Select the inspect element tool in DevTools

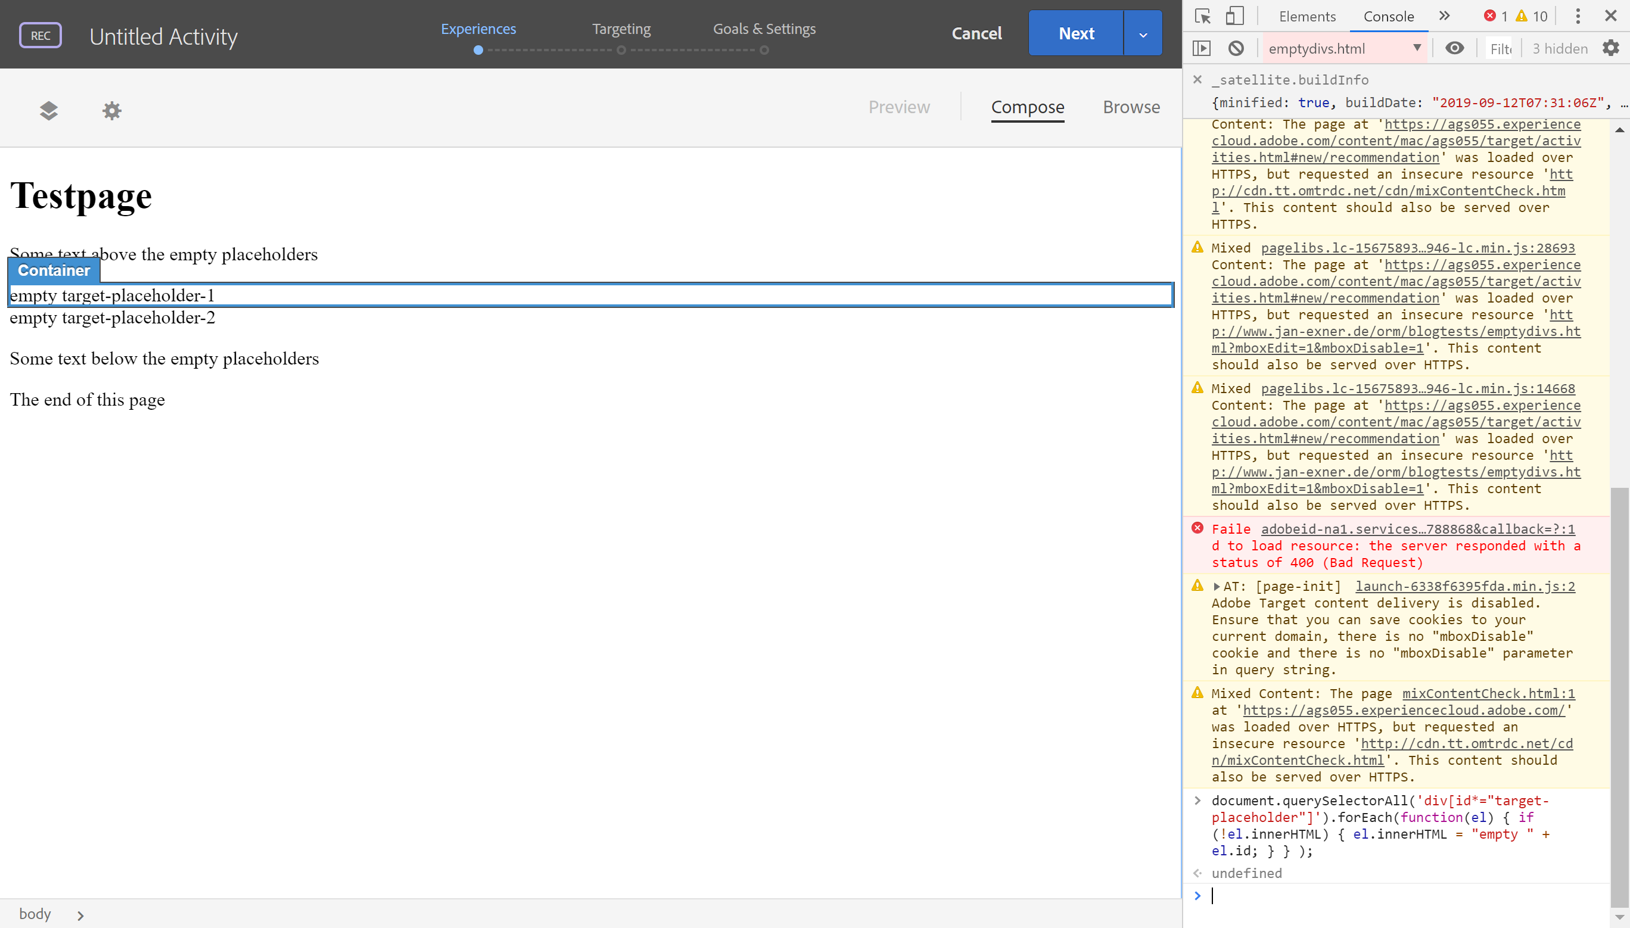1202,17
